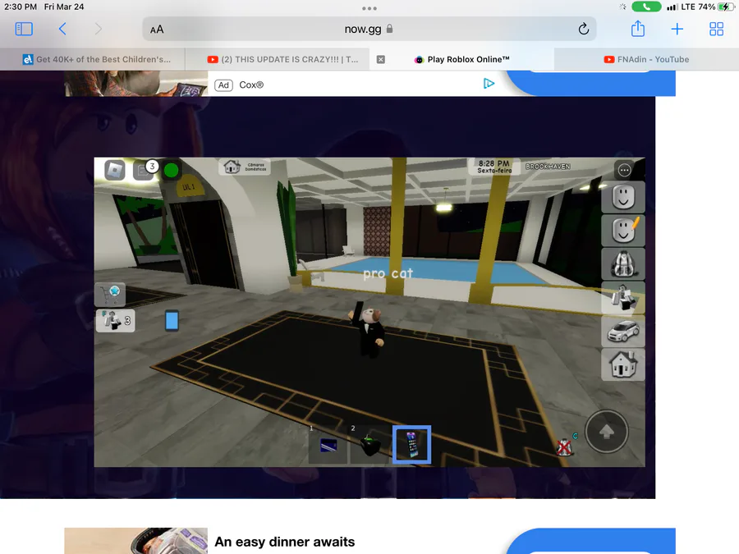This screenshot has width=739, height=554.
Task: Switch to Get 40K+ Children's tab
Action: pos(92,59)
